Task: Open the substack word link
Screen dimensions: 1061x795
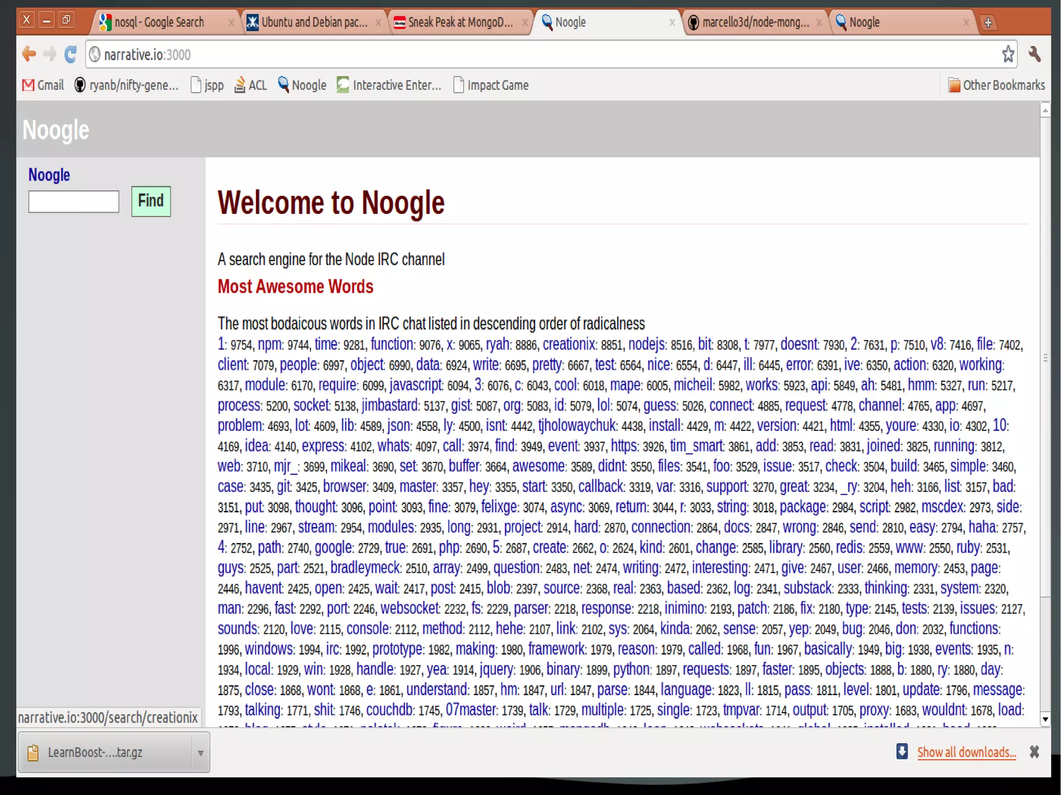Action: (808, 588)
